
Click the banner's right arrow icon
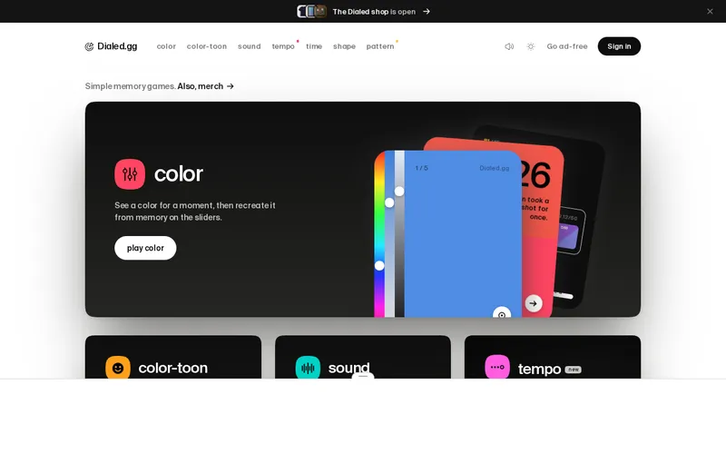[x=427, y=12]
